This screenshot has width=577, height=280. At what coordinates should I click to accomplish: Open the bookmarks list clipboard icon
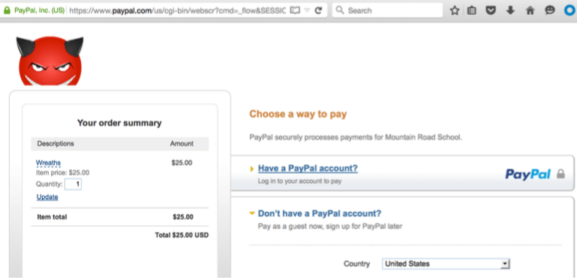click(x=472, y=10)
